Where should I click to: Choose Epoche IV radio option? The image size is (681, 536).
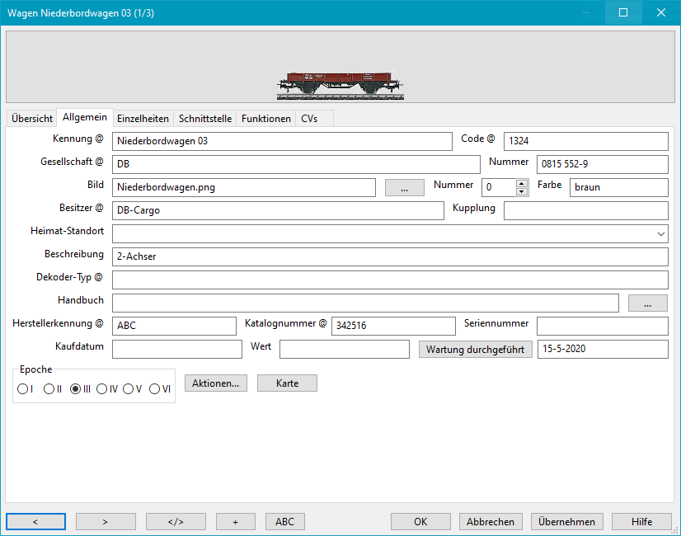pyautogui.click(x=101, y=389)
